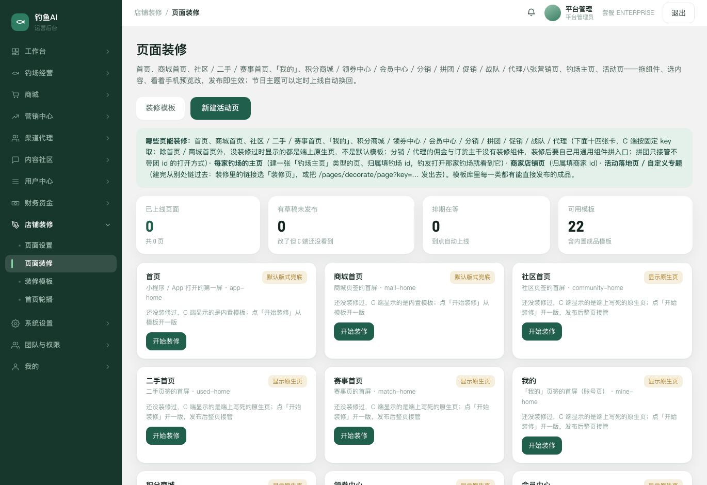The height and width of the screenshot is (485, 707).
Task: Click the 社区首页 card title
Action: [x=536, y=277]
